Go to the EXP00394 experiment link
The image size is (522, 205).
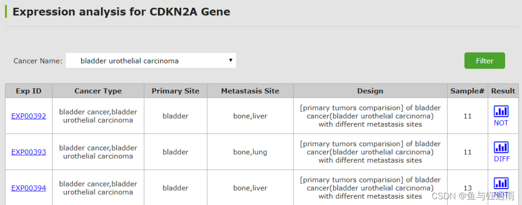pos(29,188)
